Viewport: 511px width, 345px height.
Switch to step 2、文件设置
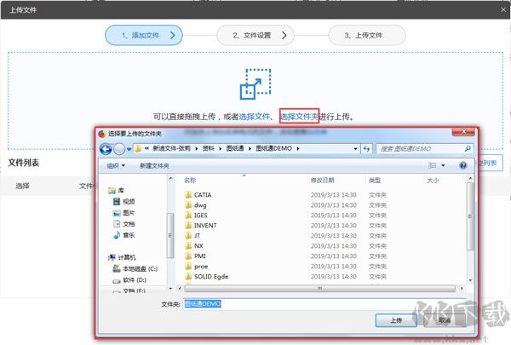point(255,35)
